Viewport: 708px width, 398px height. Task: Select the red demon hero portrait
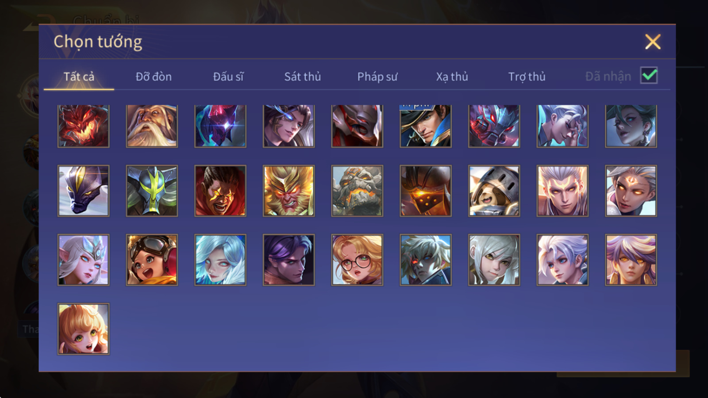pos(83,126)
